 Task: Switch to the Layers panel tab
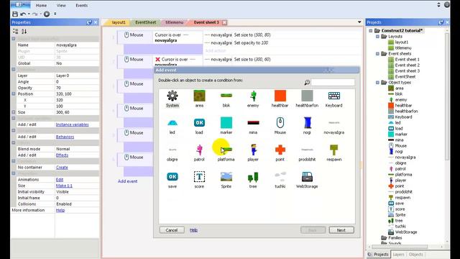(x=398, y=254)
